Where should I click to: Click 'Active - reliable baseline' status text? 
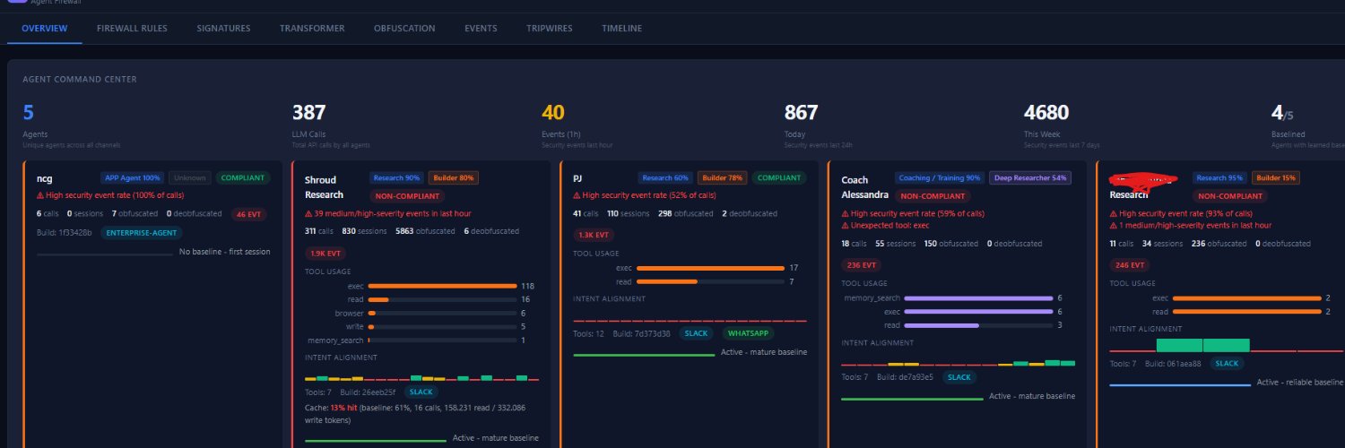tap(1300, 382)
